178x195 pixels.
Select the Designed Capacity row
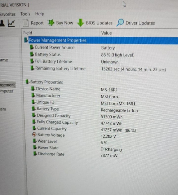(x=54, y=116)
